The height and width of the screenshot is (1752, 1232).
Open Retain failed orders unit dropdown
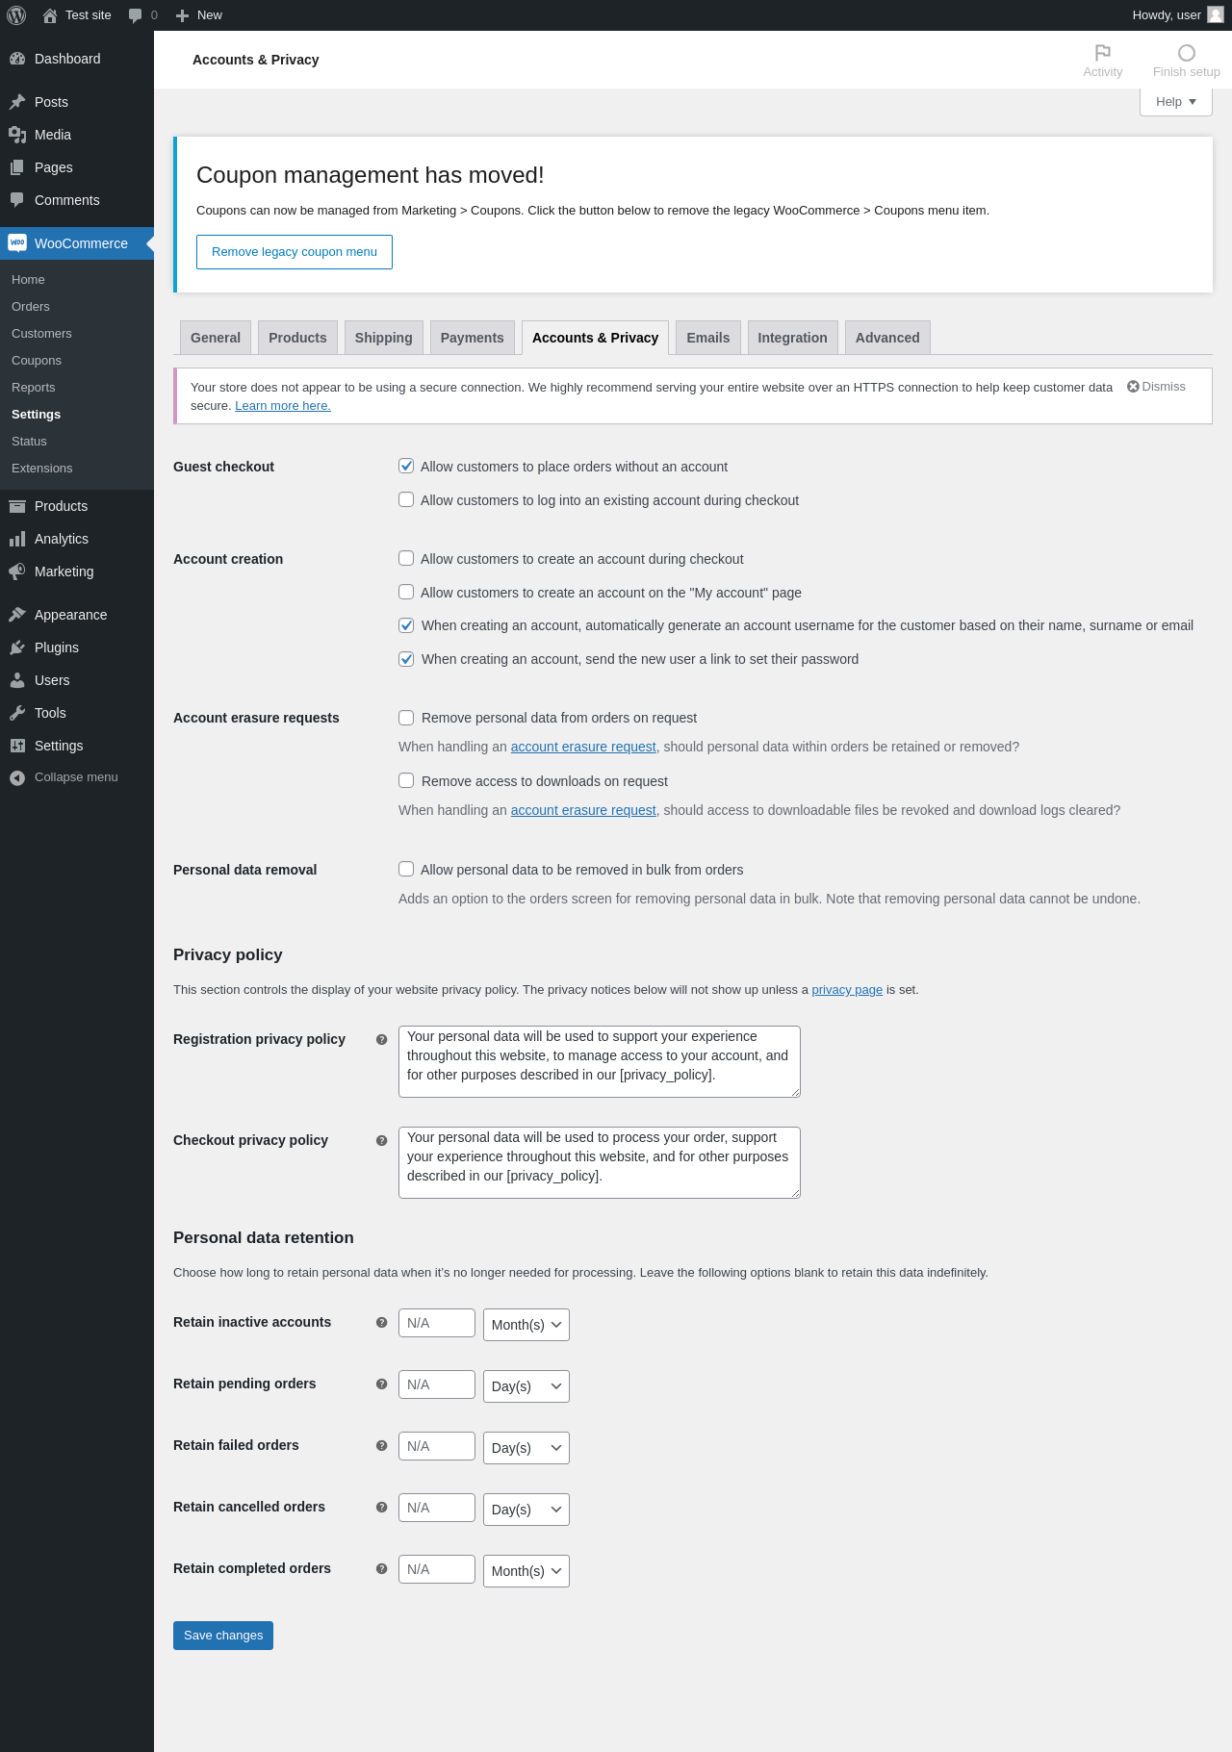point(526,1448)
